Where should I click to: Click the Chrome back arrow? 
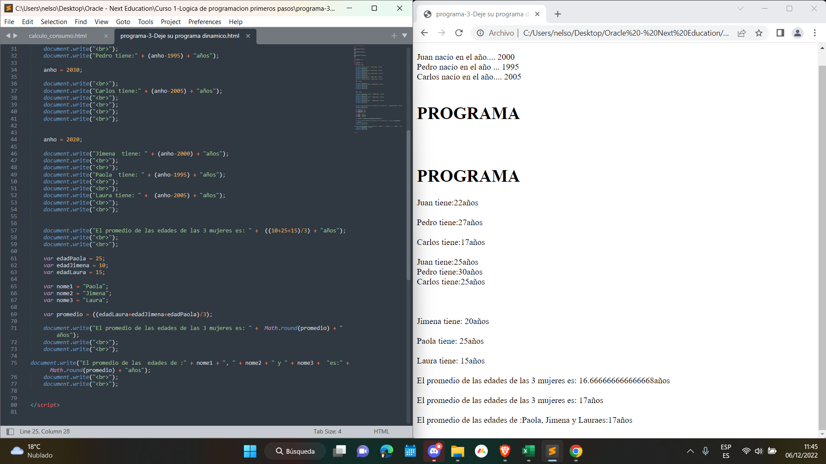[424, 33]
